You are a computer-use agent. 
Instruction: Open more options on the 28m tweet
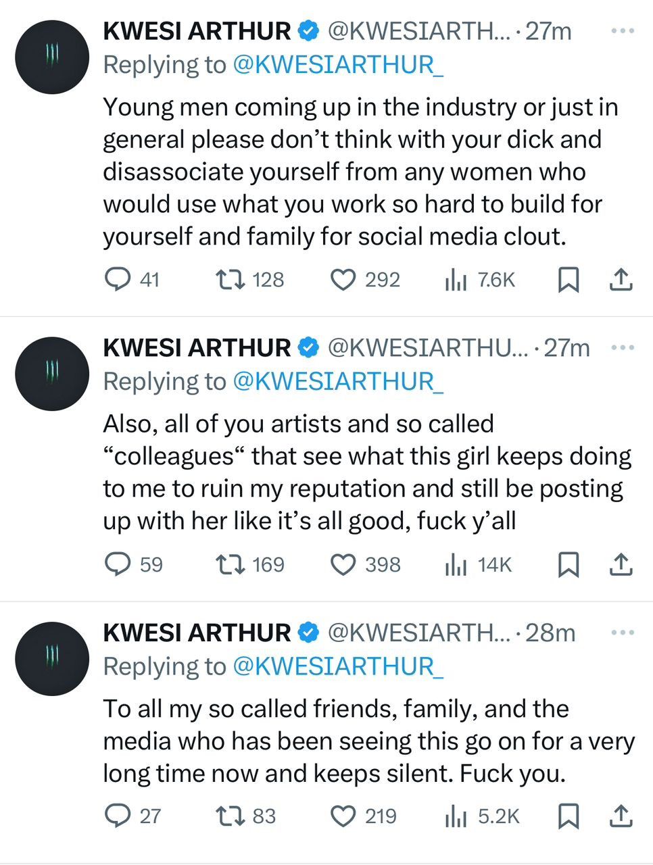pyautogui.click(x=622, y=633)
